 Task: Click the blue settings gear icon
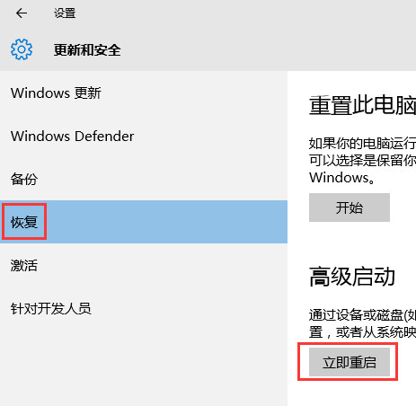coord(22,49)
